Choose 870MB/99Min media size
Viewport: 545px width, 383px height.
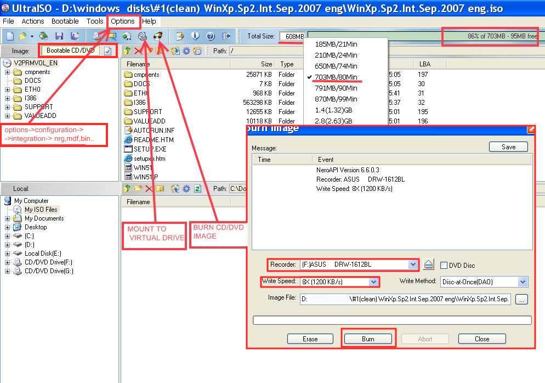[x=336, y=99]
